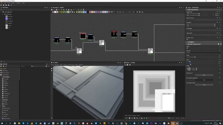Toggle the last False button in Instance Parameters
Screen dimensions: 223x125
pos(204,85)
